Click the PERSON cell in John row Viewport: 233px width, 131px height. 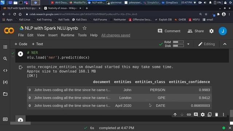click(158, 90)
